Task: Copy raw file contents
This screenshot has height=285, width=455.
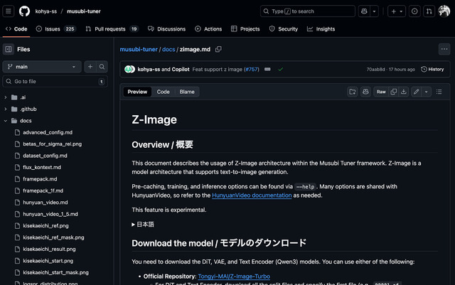Action: (x=393, y=92)
